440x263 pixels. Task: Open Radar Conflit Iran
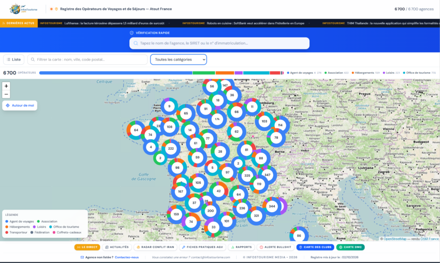155,247
